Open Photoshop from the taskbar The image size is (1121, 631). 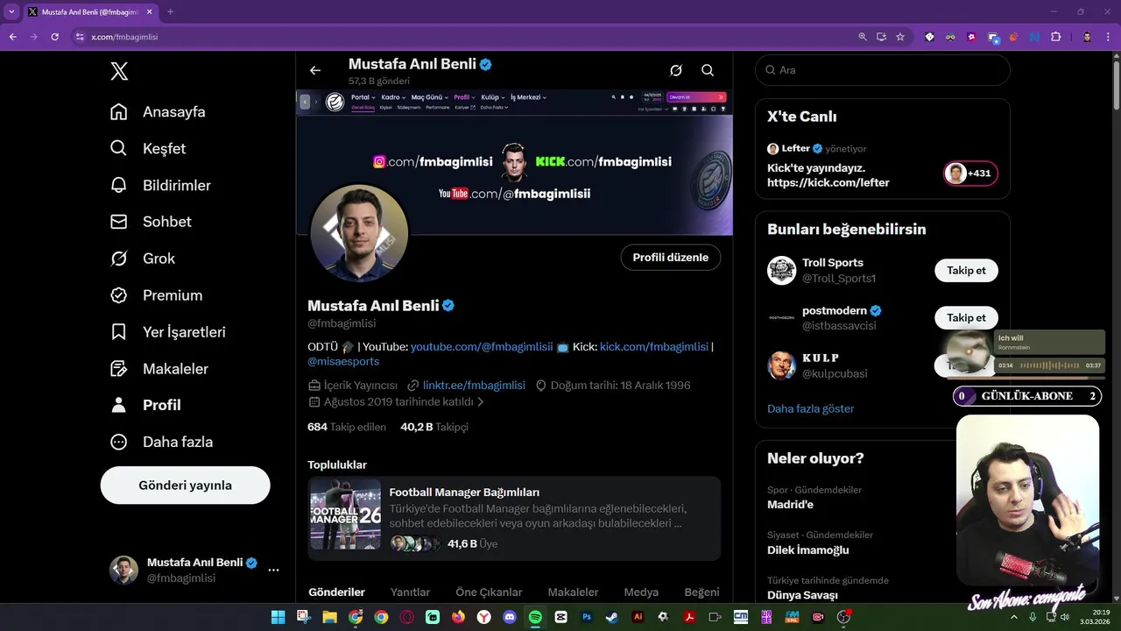[587, 617]
